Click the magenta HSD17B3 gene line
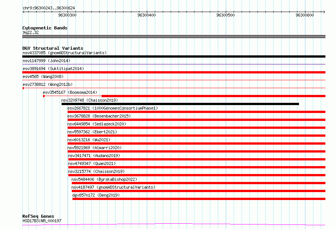 click(x=174, y=224)
